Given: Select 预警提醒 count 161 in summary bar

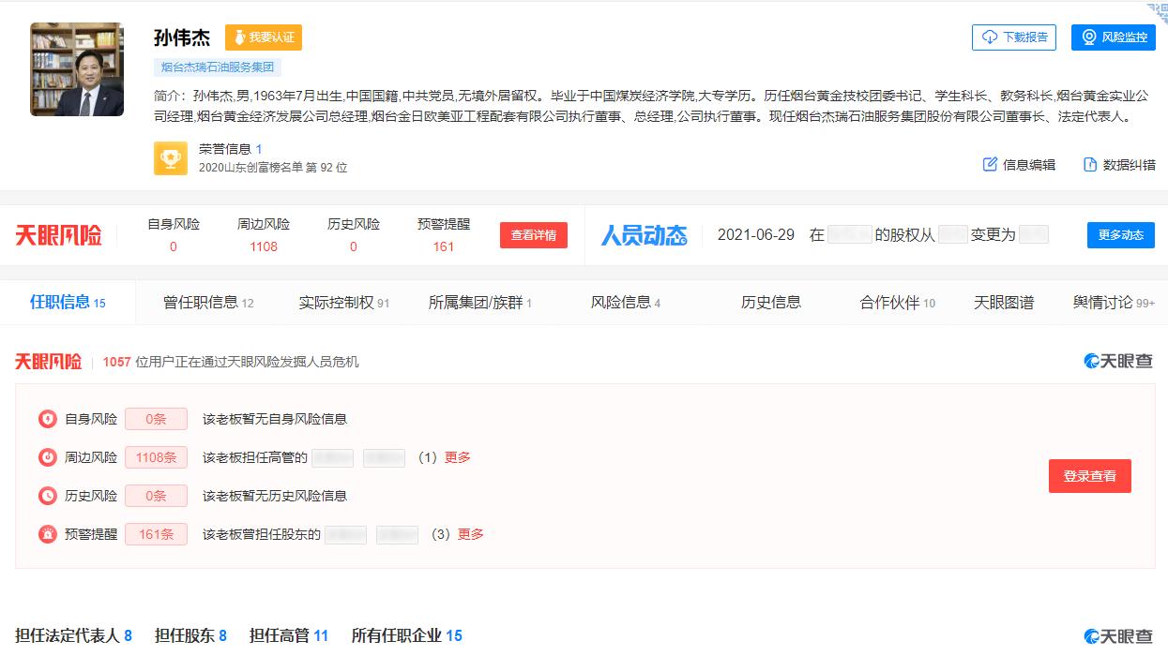Looking at the screenshot, I should [x=444, y=246].
